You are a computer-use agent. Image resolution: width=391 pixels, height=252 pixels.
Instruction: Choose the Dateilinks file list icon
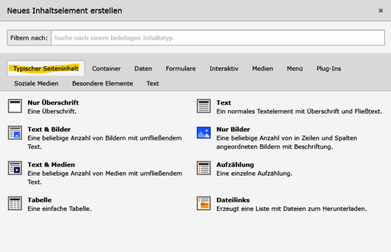203,203
